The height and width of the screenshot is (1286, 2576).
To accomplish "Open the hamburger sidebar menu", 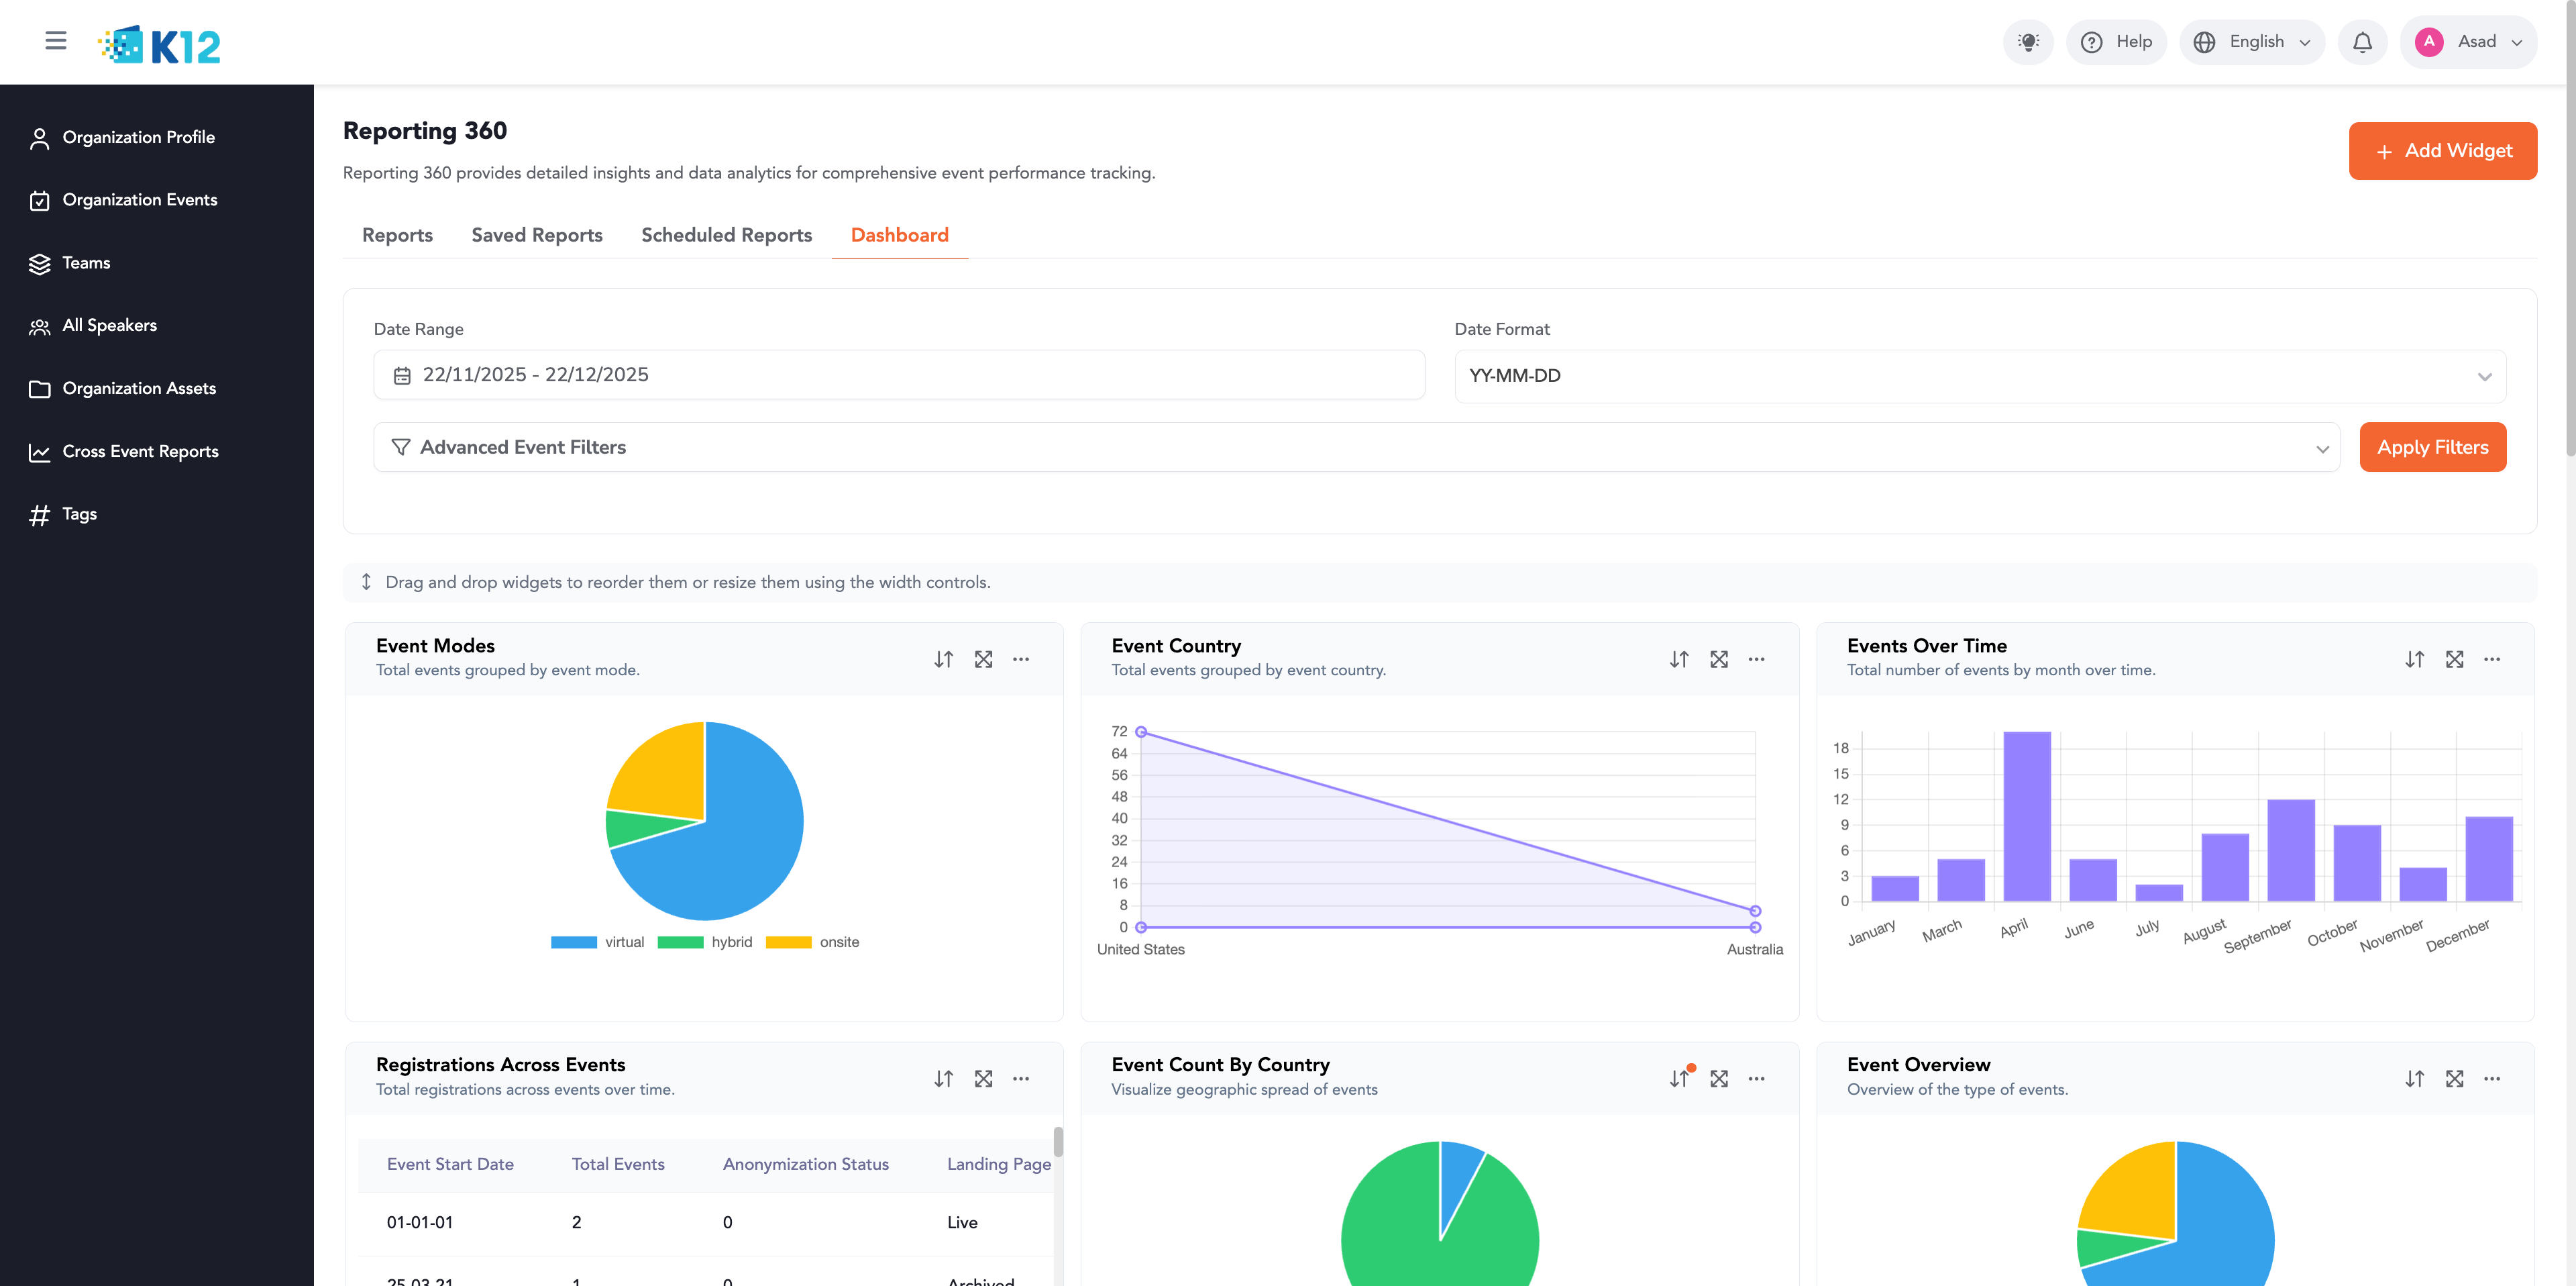I will 56,41.
